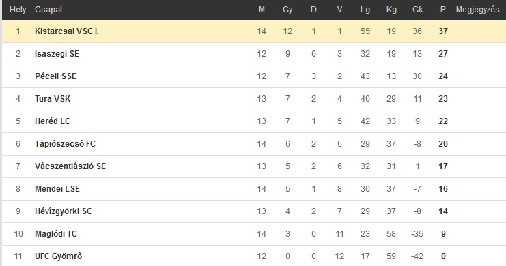Open Mendei LSE team link
506x266 pixels.
point(57,189)
